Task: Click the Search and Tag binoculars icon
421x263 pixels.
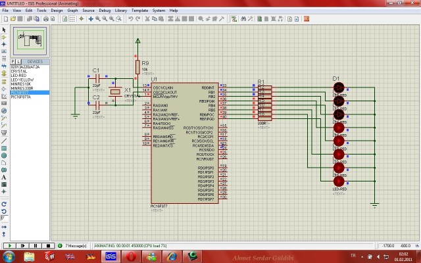Action: (x=243, y=19)
